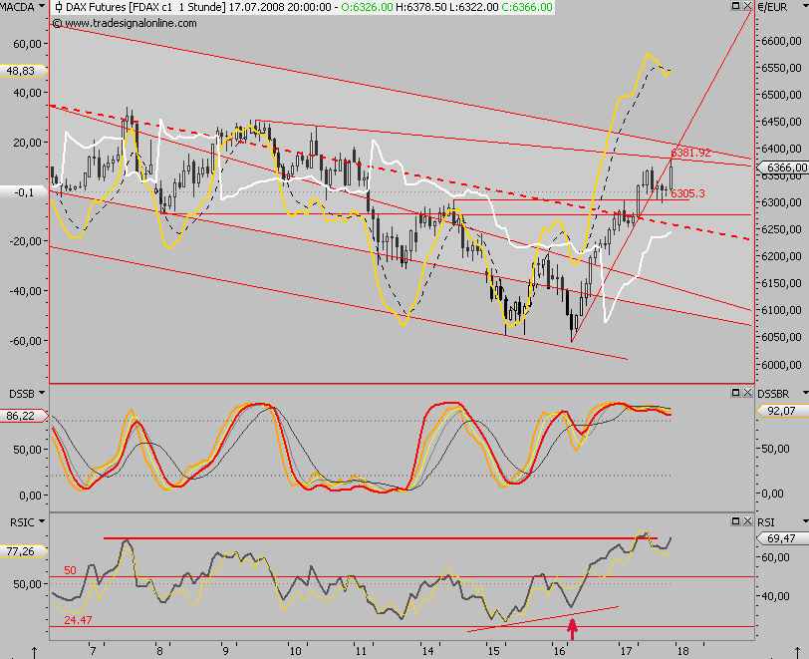Select the MACDA value marker 48,83
This screenshot has height=659, width=809.
(x=23, y=71)
